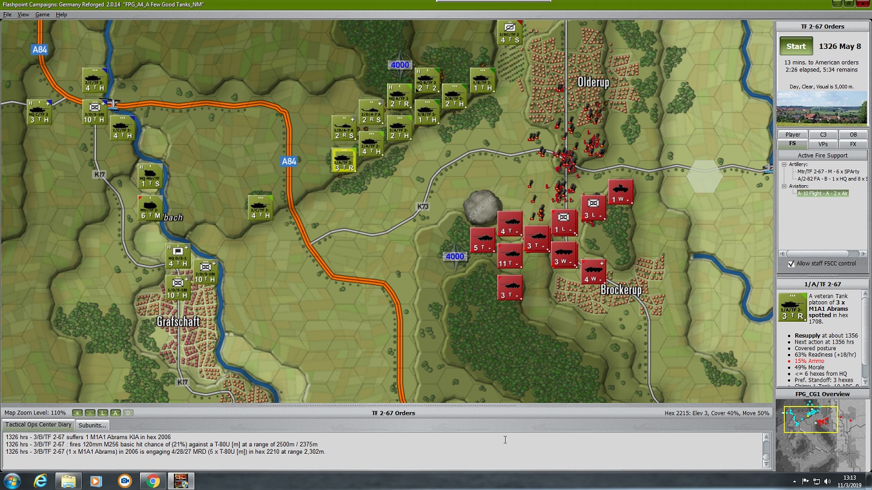Select the 1/D/4-7 A helicopter unit counter

(344, 128)
